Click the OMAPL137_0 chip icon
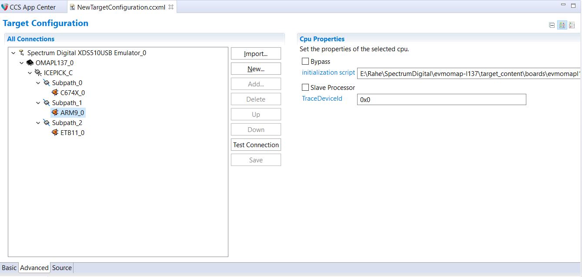 tap(30, 63)
